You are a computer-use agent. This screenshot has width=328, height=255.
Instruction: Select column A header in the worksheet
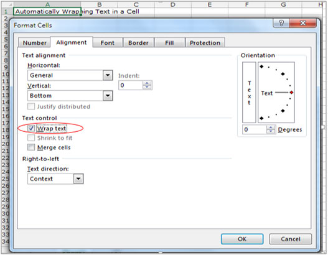tap(47, 4)
